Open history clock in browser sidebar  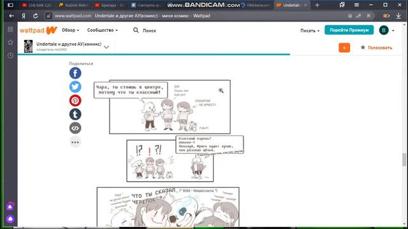[10, 55]
